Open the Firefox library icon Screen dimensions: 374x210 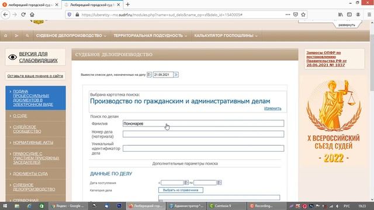[341, 15]
